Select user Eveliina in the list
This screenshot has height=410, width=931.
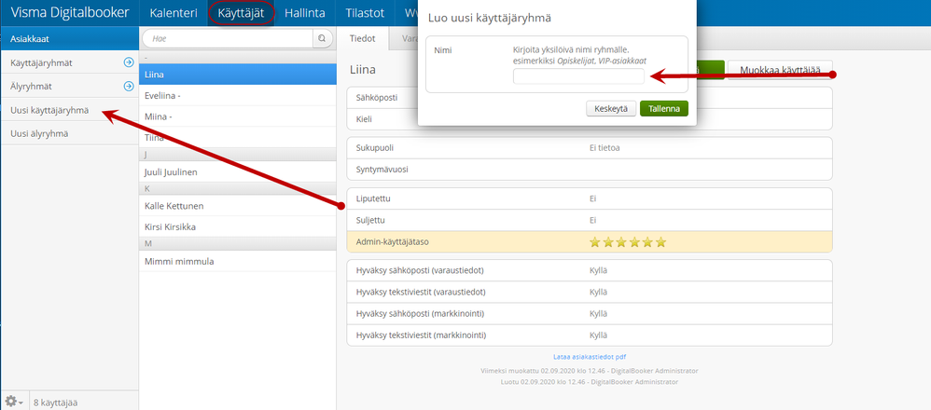pyautogui.click(x=238, y=96)
